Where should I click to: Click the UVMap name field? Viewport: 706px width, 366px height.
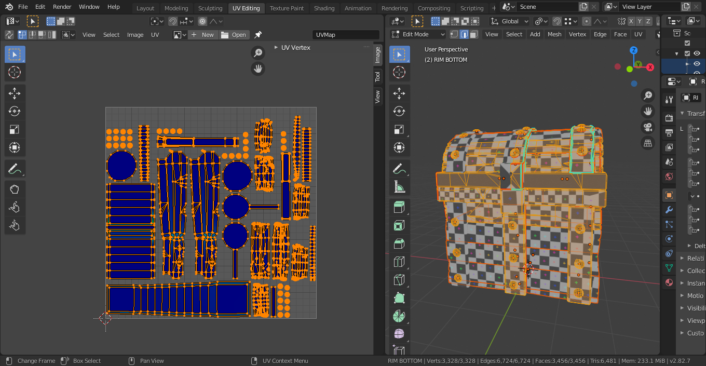(x=346, y=35)
